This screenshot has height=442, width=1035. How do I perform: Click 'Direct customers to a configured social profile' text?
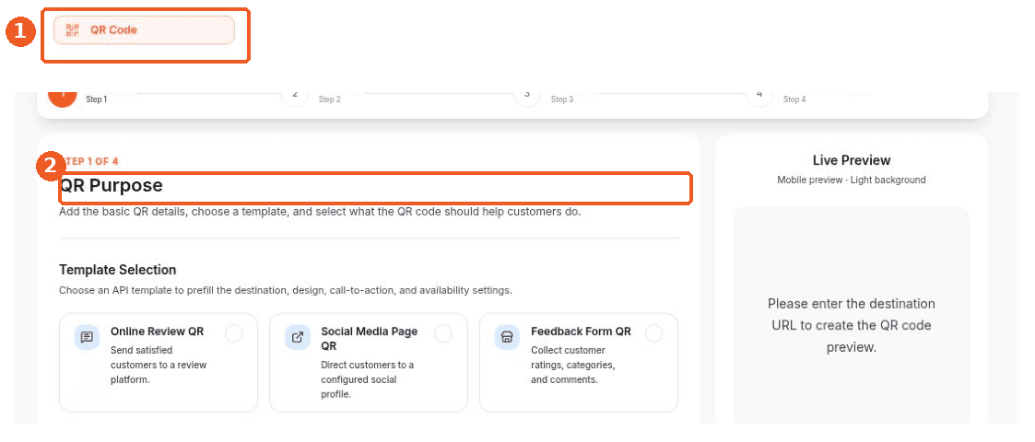367,379
